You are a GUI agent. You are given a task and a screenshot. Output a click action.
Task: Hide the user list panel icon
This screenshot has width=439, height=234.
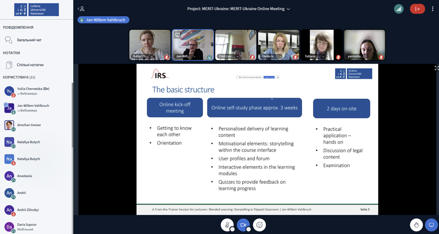(81, 9)
